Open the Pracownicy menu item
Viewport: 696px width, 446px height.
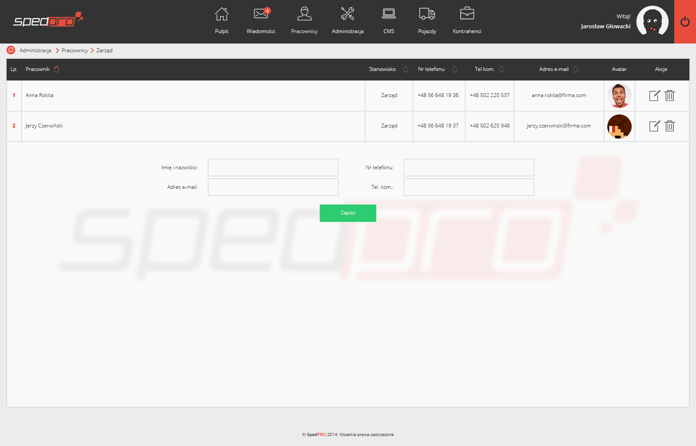(304, 20)
